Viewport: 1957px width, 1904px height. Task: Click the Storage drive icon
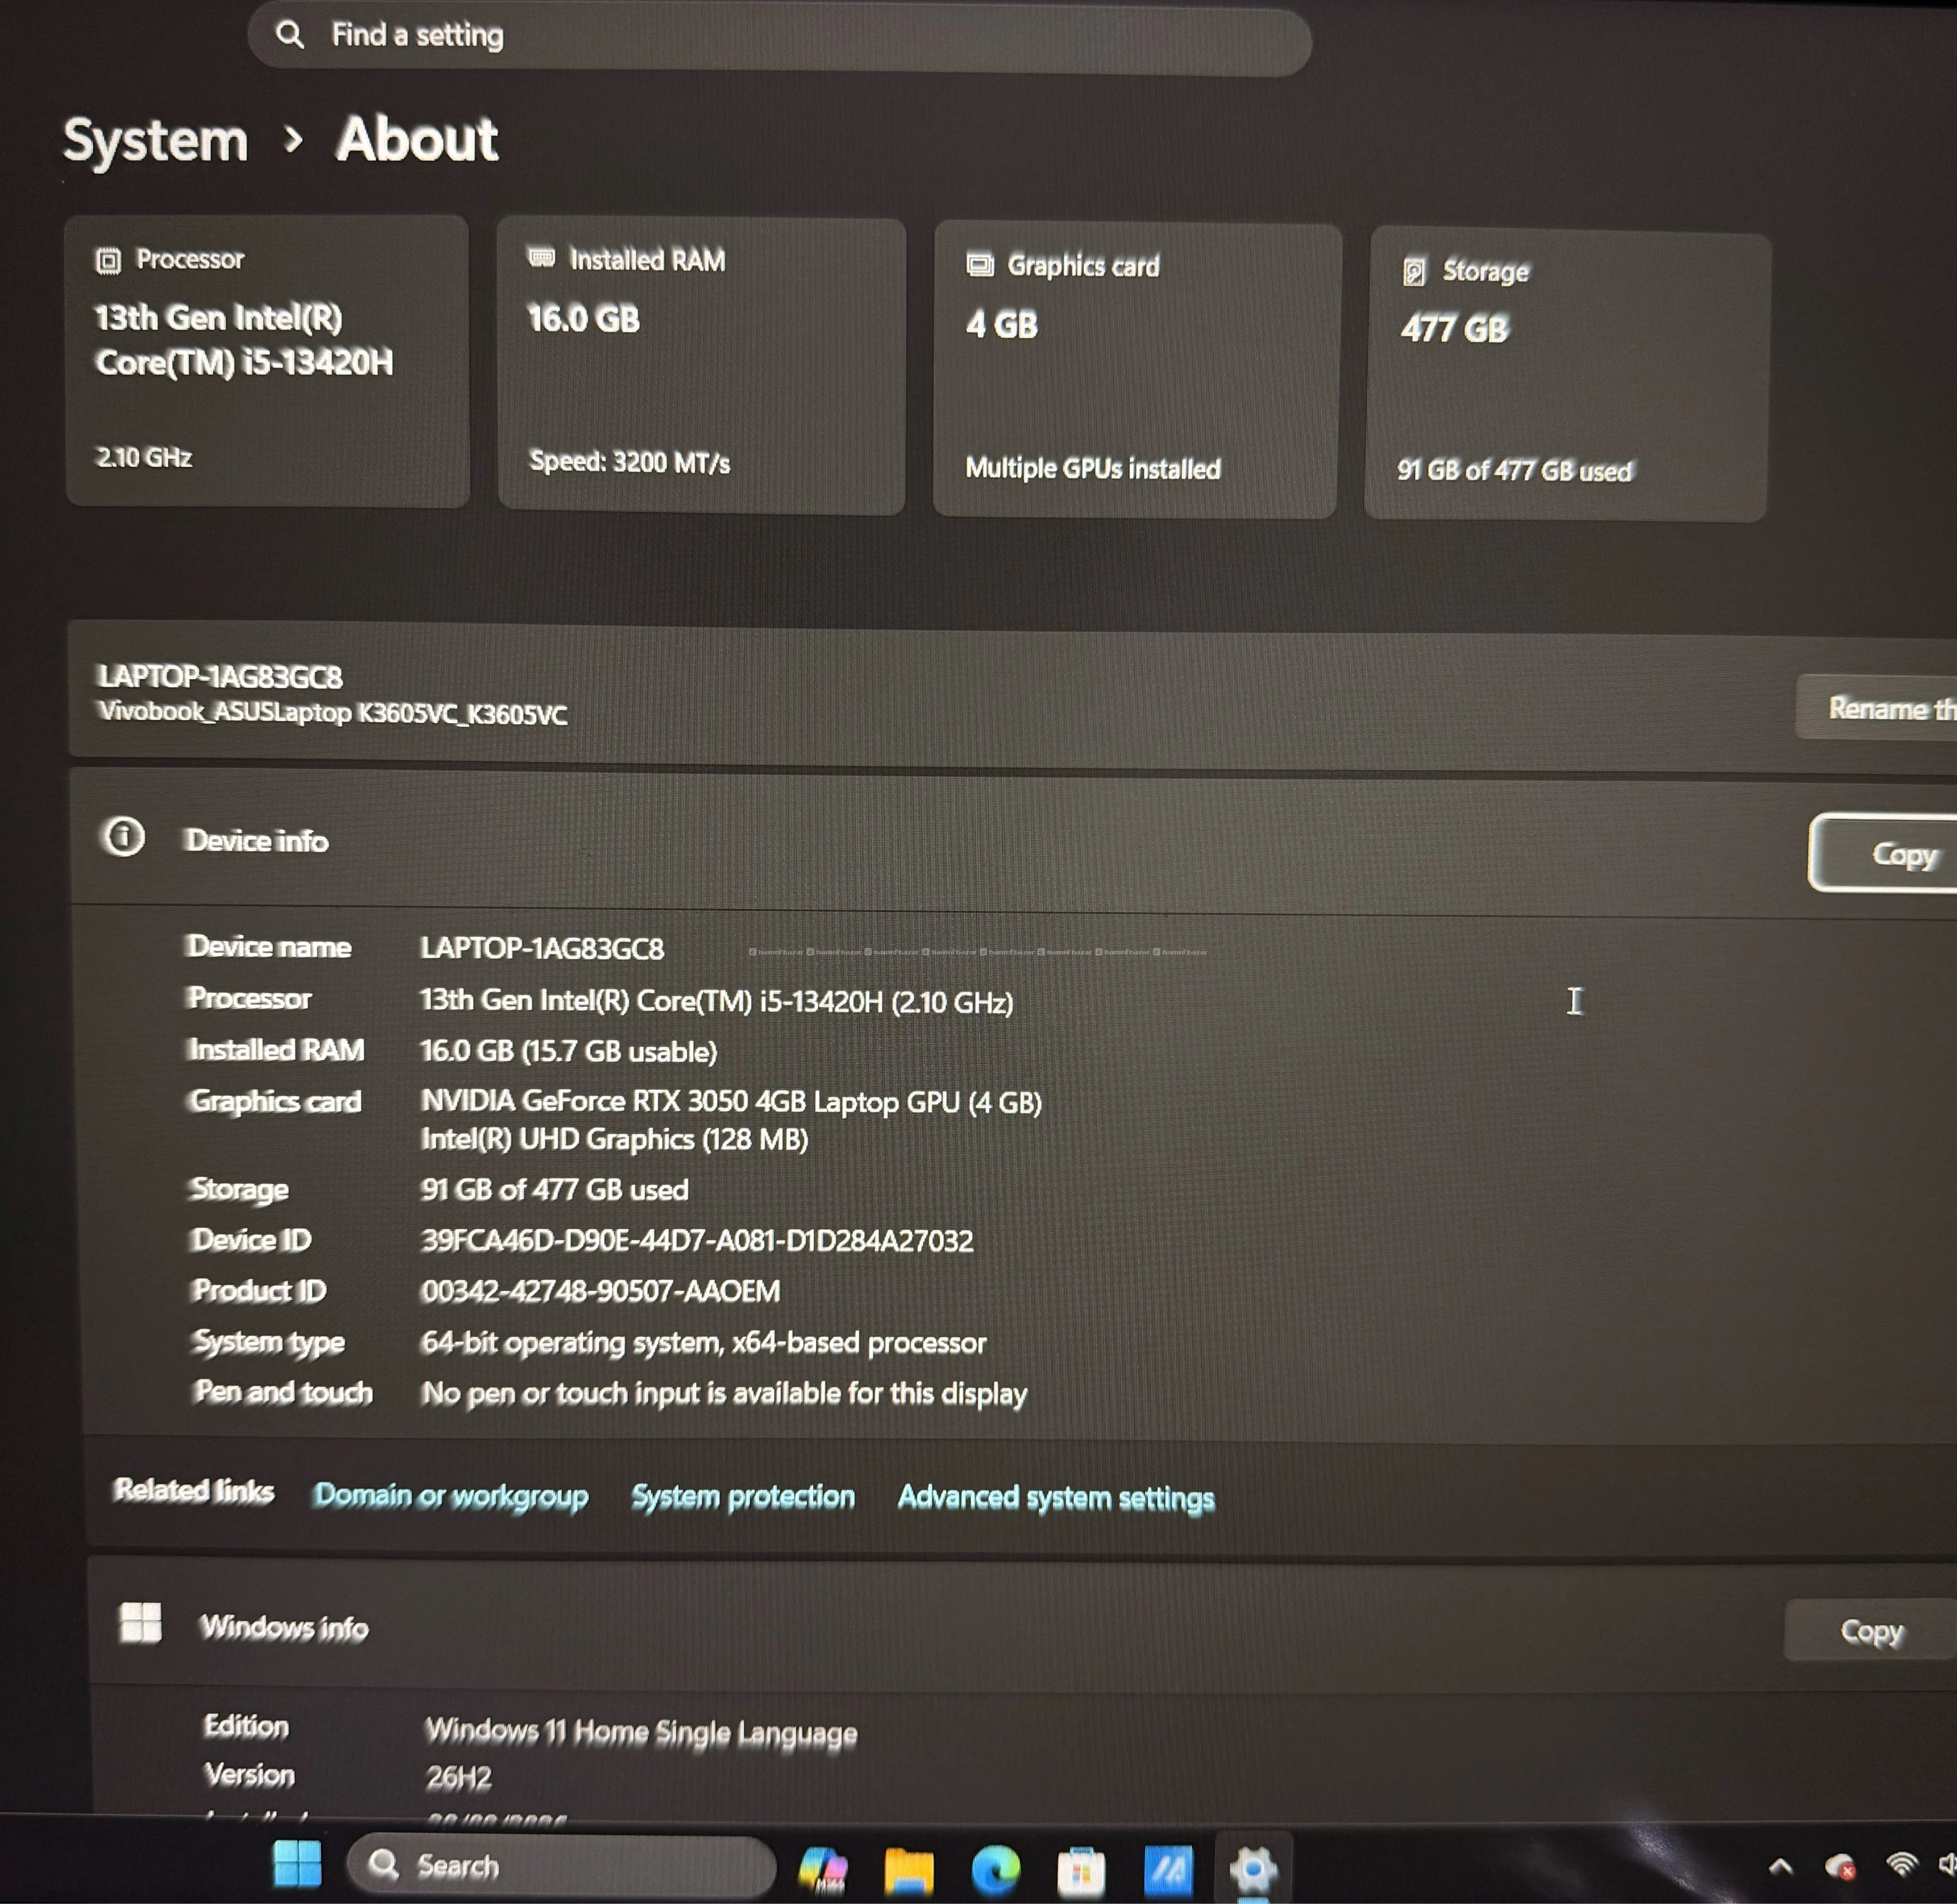[1414, 271]
